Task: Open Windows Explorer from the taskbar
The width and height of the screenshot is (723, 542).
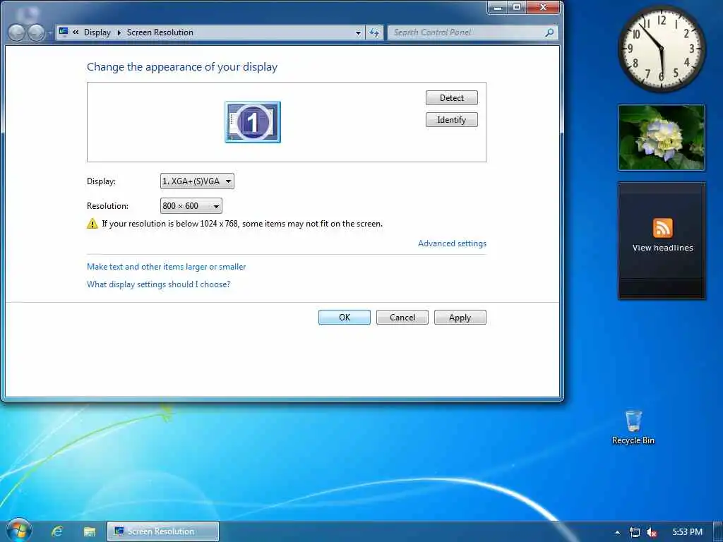Action: (90, 531)
